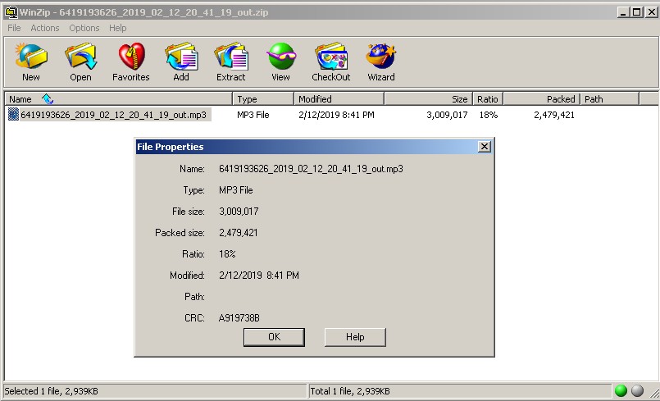
Task: Click the CRC value A919738B
Action: point(239,318)
